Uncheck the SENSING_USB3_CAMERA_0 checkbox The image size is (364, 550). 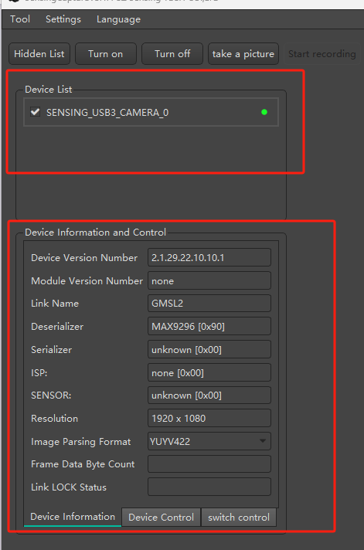(35, 112)
